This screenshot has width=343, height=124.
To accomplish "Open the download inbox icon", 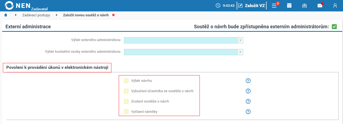I will tap(305, 5).
